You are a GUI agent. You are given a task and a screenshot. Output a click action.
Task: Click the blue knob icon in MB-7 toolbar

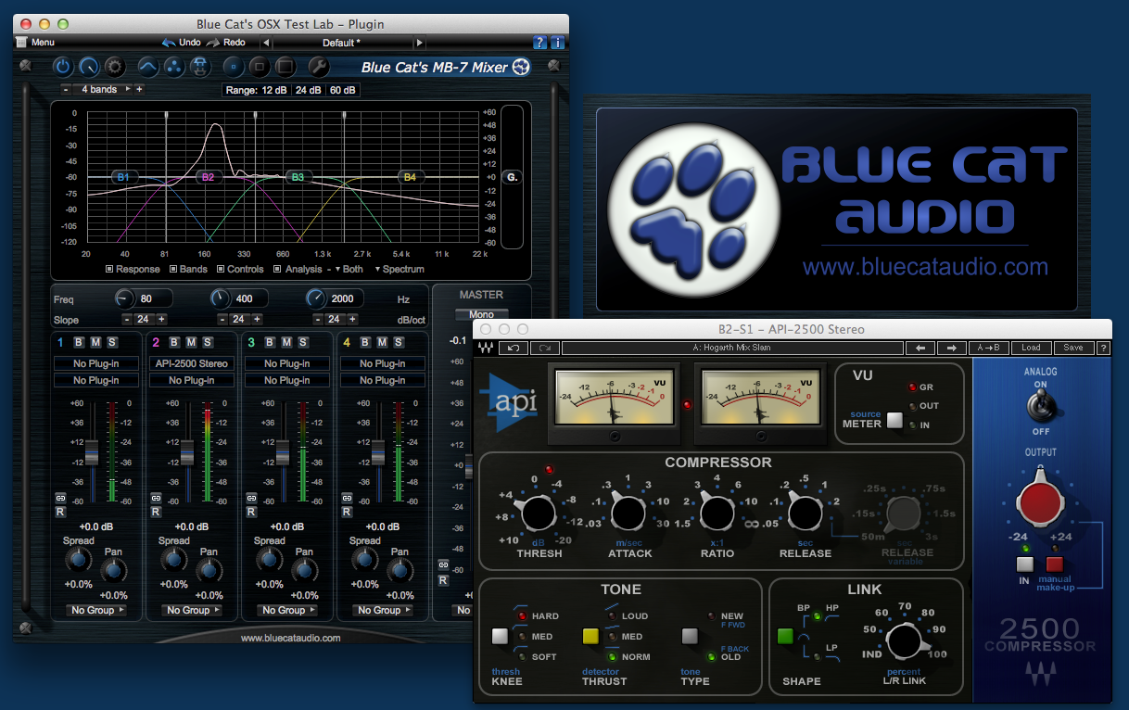89,67
